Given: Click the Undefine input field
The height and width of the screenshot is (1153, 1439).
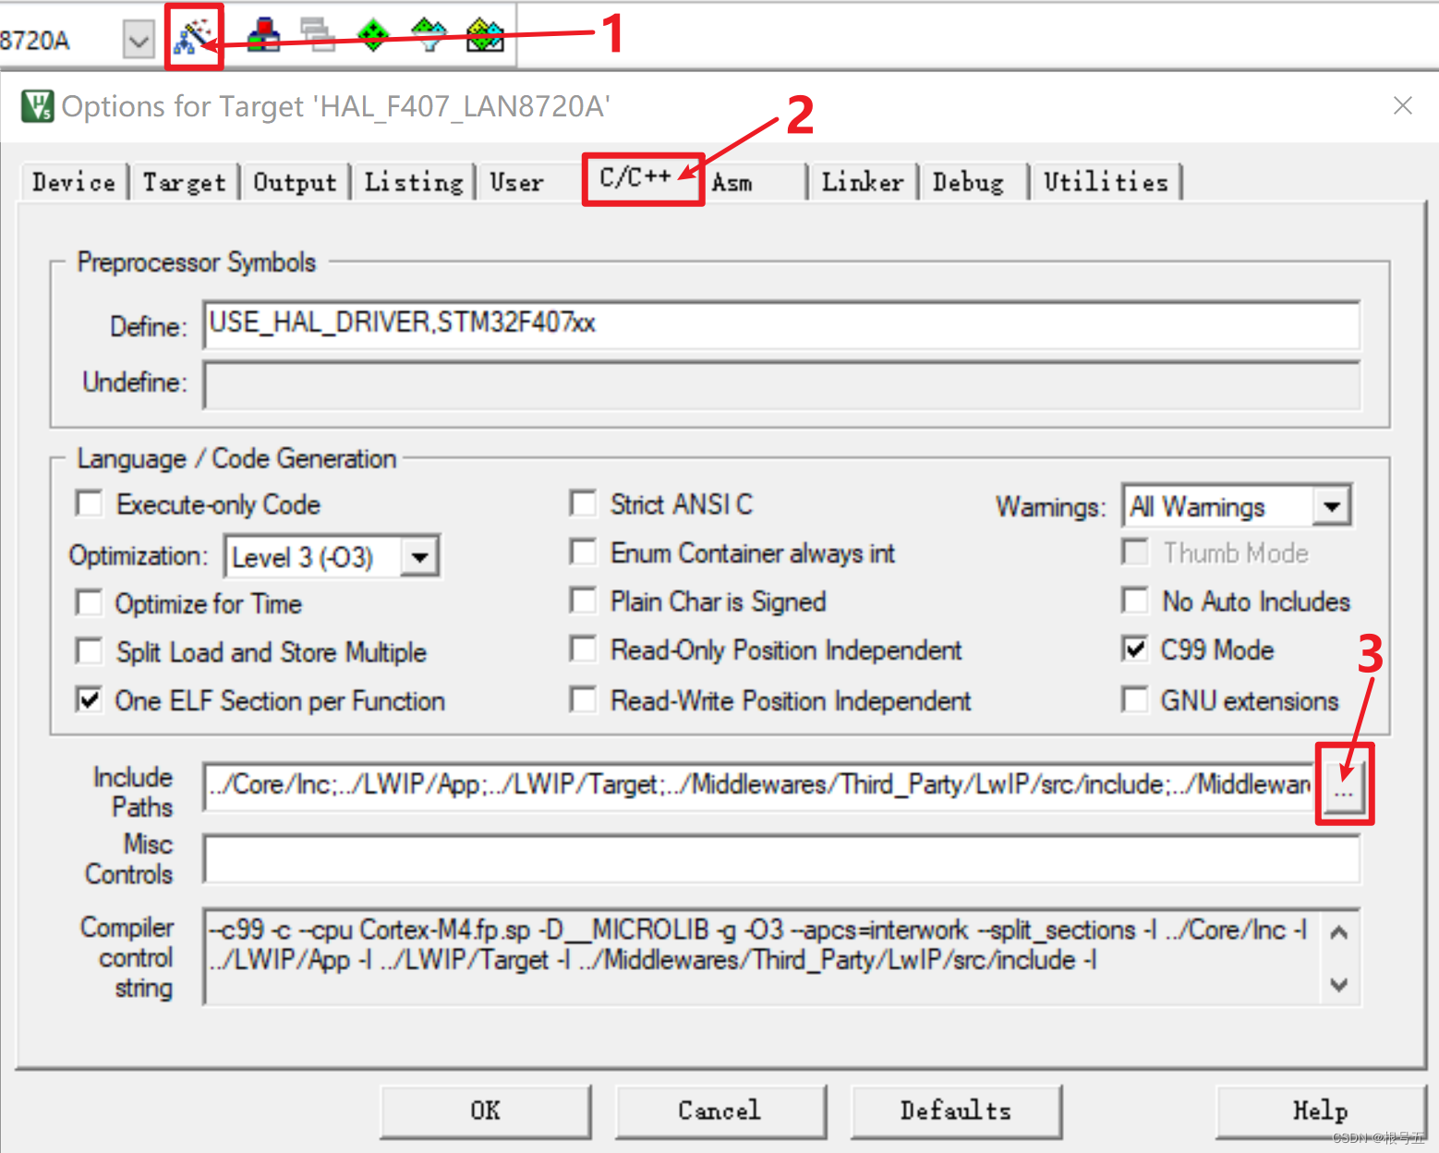Looking at the screenshot, I should pyautogui.click(x=781, y=384).
